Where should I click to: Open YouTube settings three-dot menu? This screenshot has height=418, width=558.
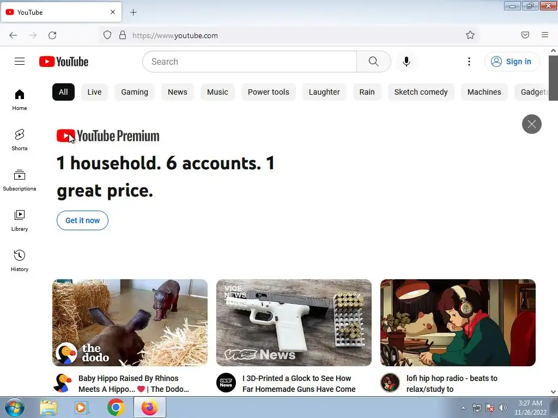coord(469,62)
